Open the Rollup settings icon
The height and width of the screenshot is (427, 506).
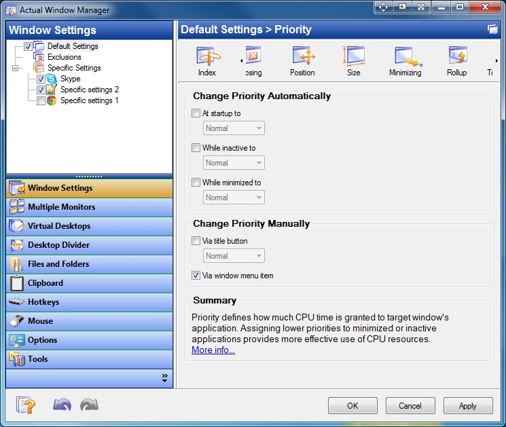(x=457, y=61)
